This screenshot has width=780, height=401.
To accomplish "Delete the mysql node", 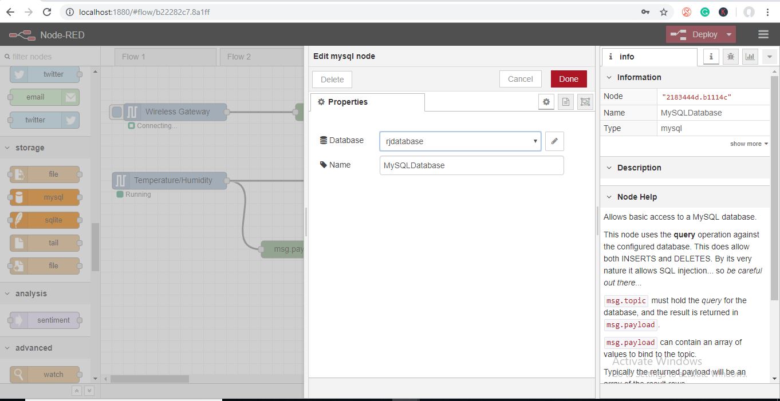I will pyautogui.click(x=332, y=80).
